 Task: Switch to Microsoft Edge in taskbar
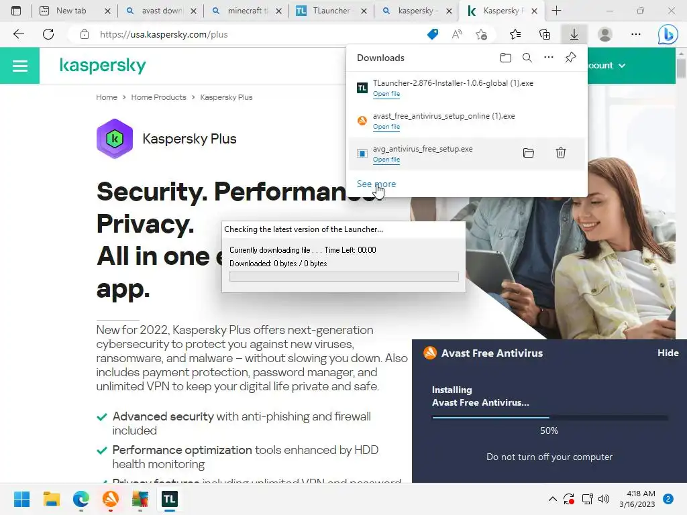pos(81,499)
